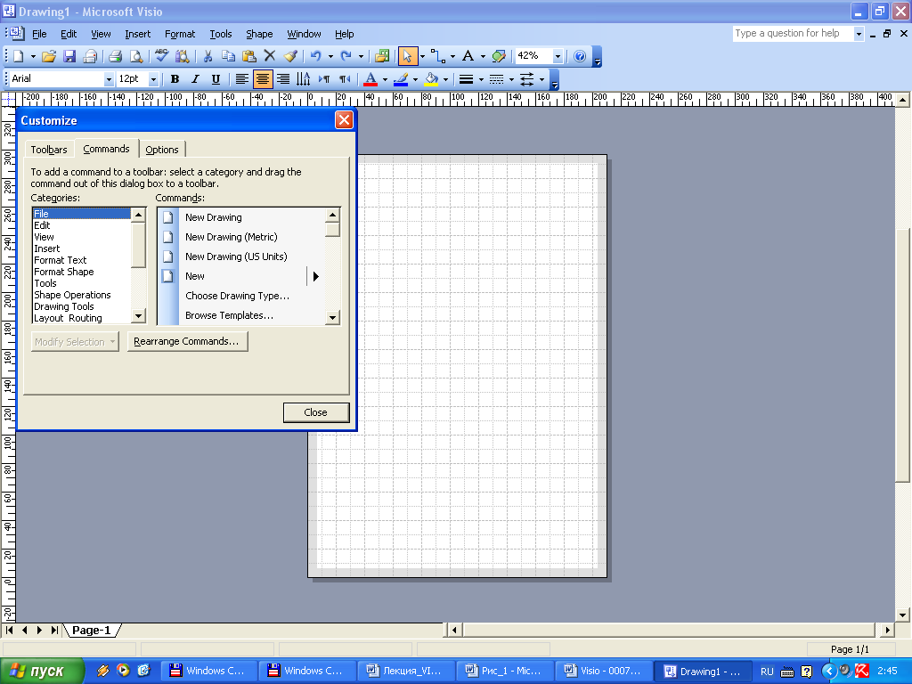Run the Spelling check icon
912x684 pixels.
tap(162, 56)
